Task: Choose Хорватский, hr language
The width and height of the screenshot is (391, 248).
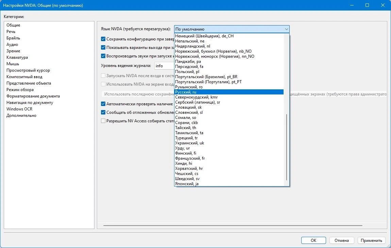Action: 229,169
